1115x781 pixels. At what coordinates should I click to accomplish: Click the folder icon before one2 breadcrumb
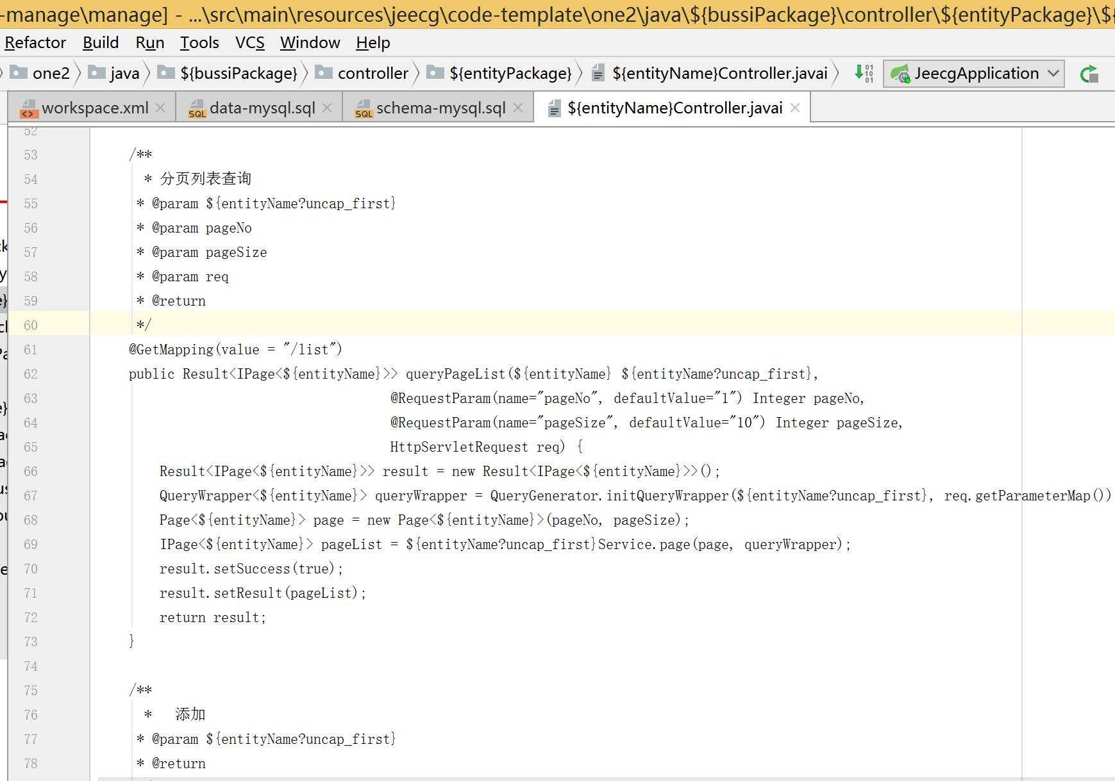tap(19, 72)
